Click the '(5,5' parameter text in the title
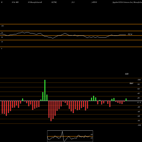This screenshot has height=142, width=142. point(73,2)
